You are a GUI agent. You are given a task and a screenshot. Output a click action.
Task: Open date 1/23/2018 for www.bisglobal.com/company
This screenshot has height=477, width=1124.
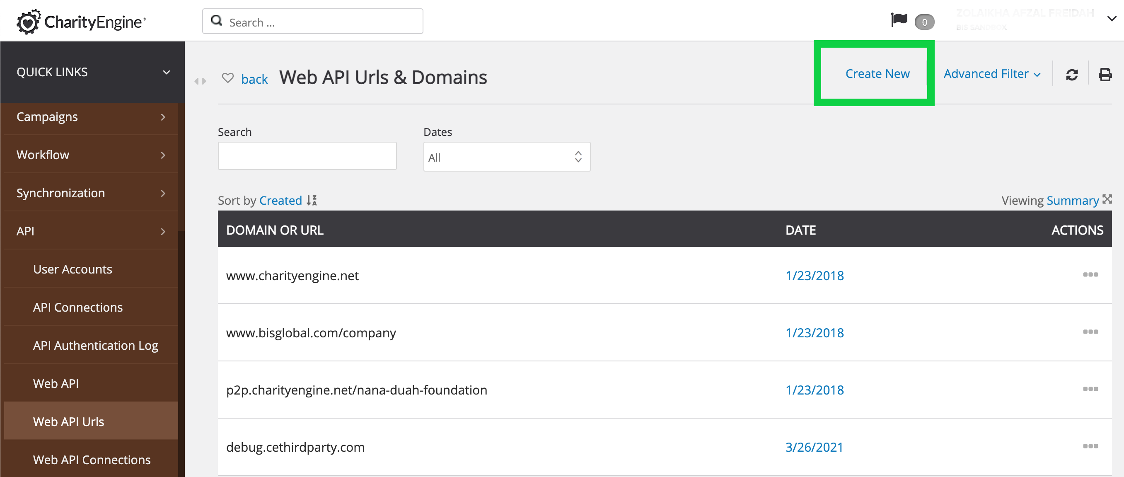[x=815, y=332]
